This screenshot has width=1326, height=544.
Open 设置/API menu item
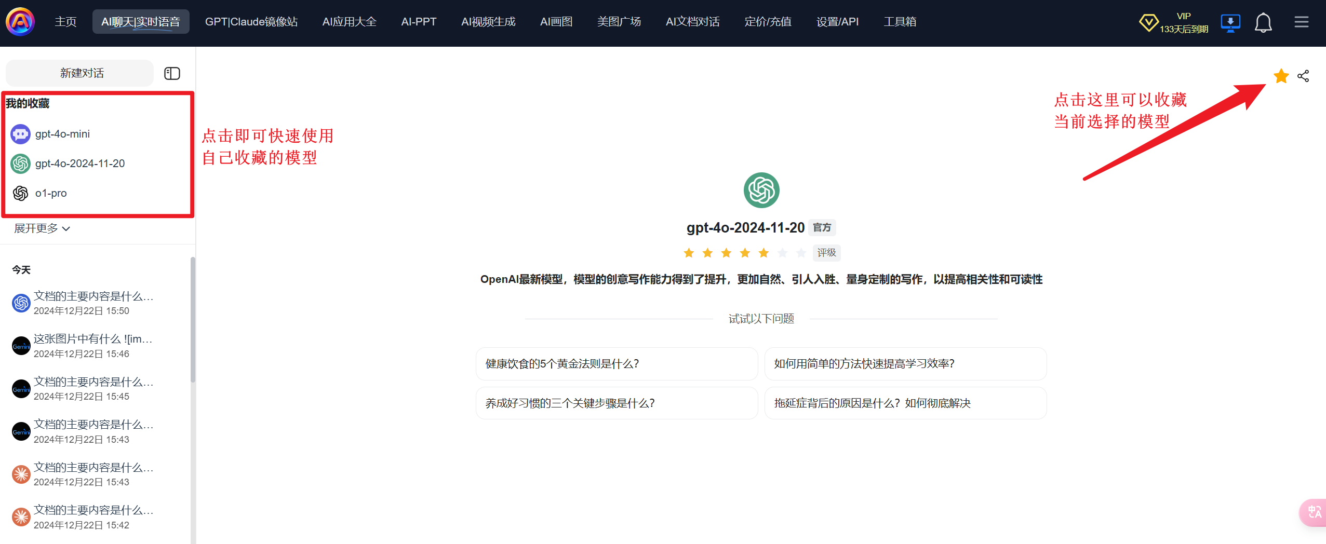[x=838, y=22]
